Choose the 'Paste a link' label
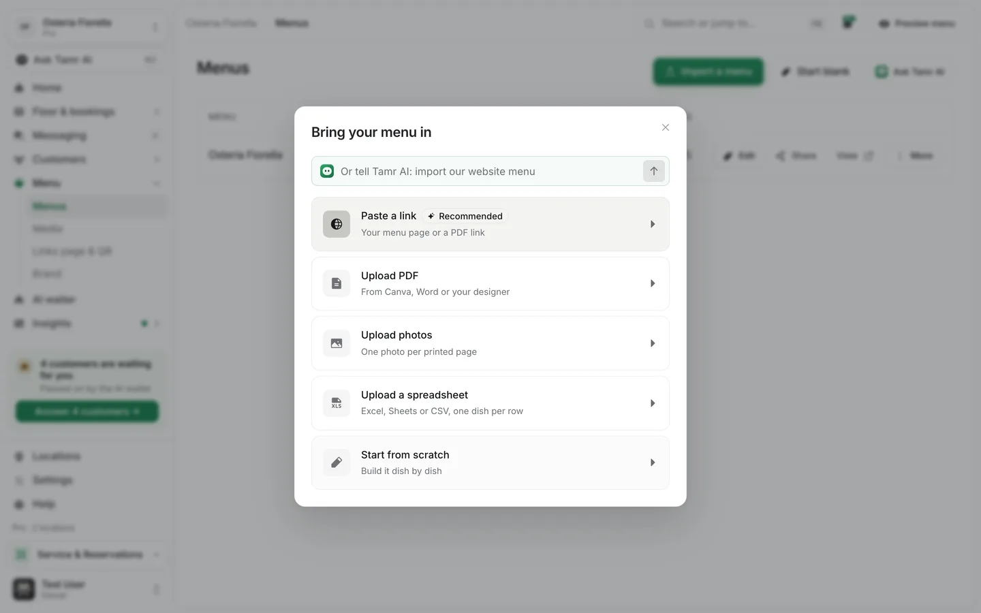This screenshot has width=981, height=613. click(388, 216)
